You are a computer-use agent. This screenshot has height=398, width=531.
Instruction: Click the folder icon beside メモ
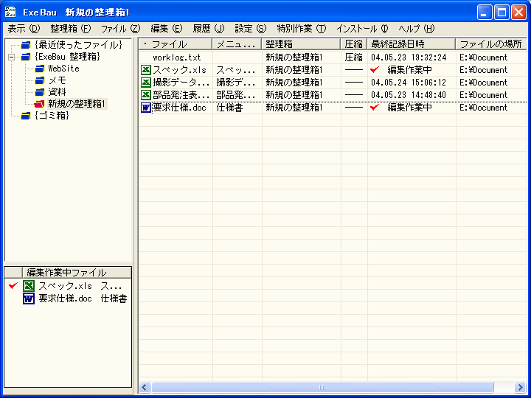tap(40, 80)
